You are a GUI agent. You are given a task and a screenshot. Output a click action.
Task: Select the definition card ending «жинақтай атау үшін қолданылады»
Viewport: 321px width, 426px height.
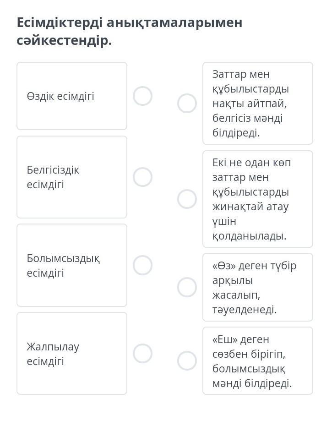[x=257, y=199]
